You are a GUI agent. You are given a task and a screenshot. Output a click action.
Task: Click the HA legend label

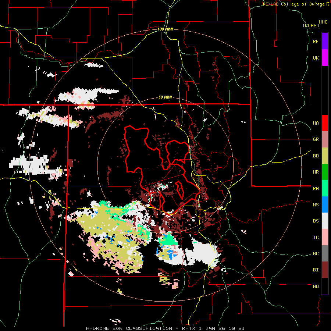pos(316,123)
